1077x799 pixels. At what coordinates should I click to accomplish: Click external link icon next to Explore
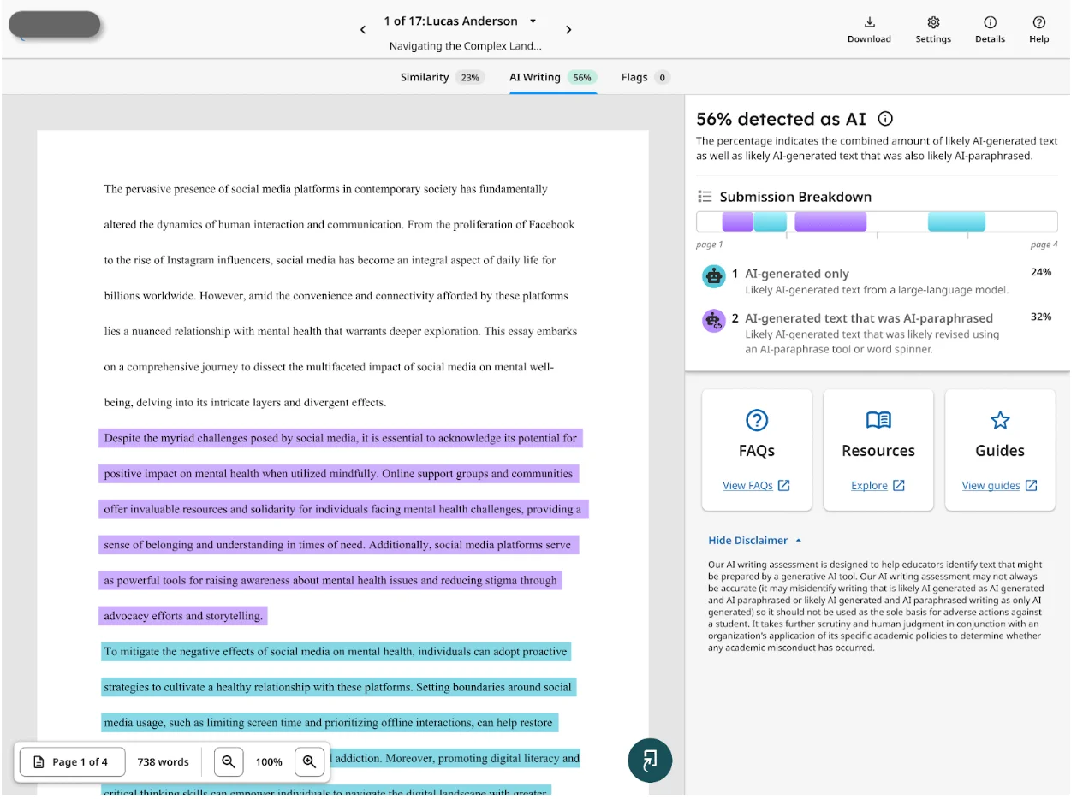pyautogui.click(x=898, y=485)
